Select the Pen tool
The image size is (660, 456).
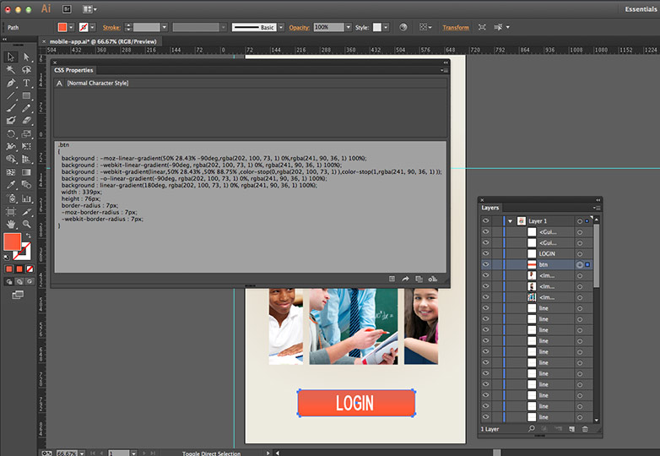click(10, 83)
